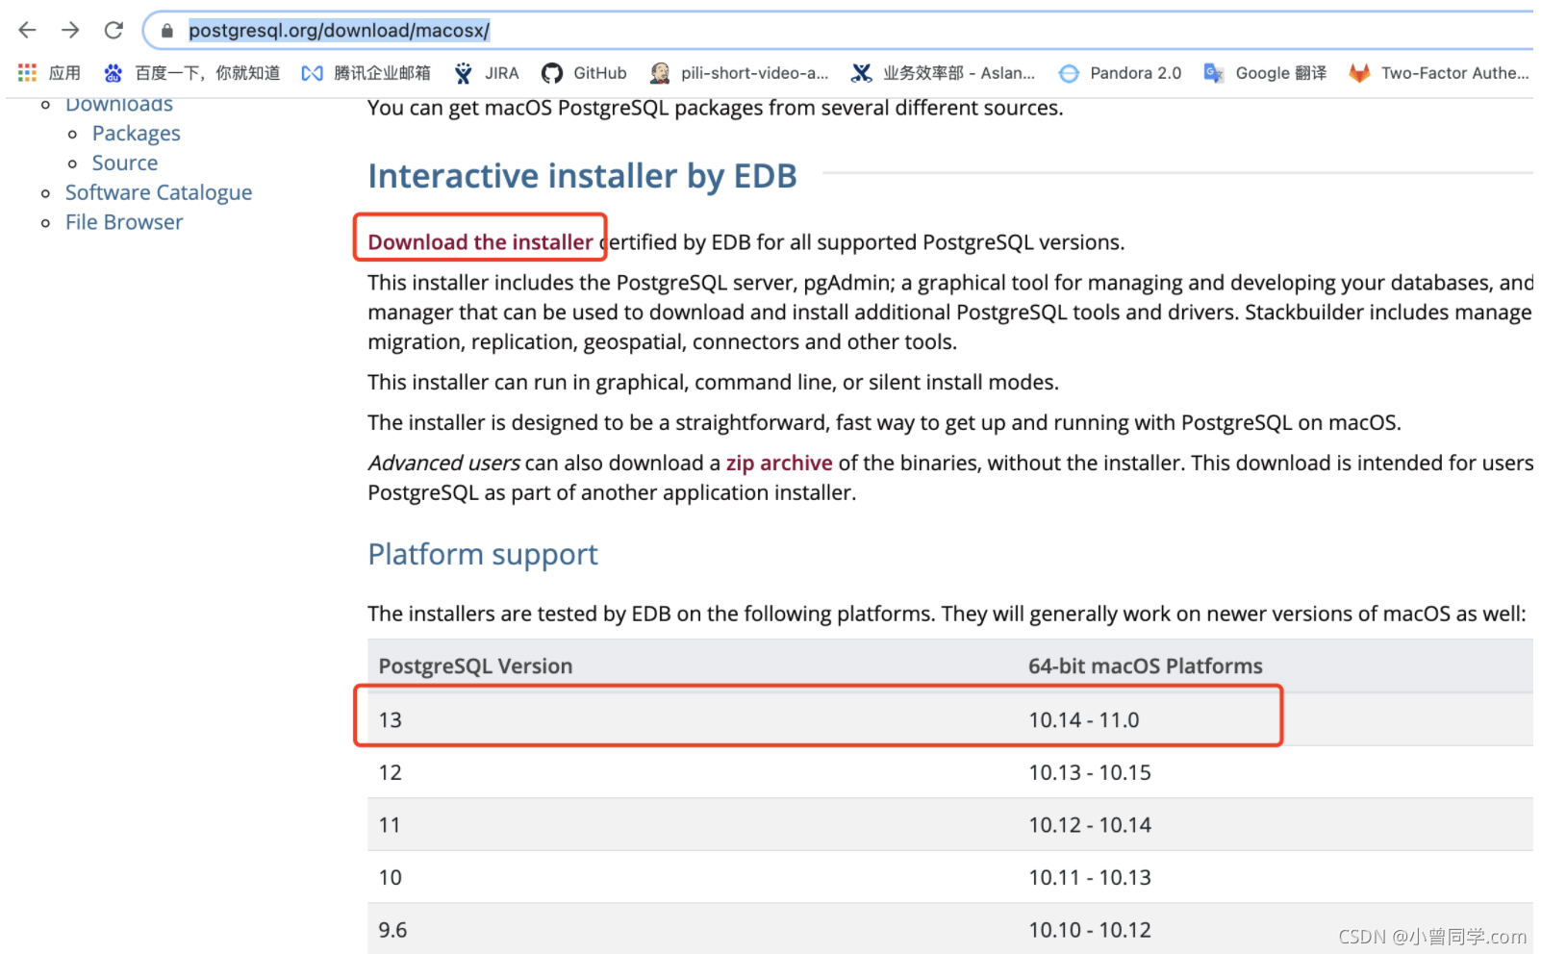This screenshot has height=954, width=1541.
Task: Open the 应用 apps bookmark label
Action: point(64,73)
